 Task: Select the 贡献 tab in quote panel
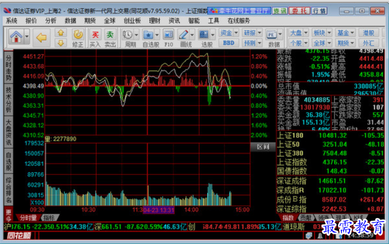click(x=305, y=218)
